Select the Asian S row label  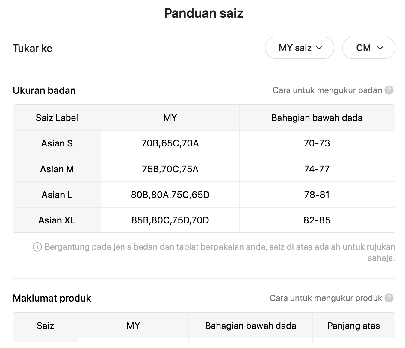pyautogui.click(x=57, y=143)
